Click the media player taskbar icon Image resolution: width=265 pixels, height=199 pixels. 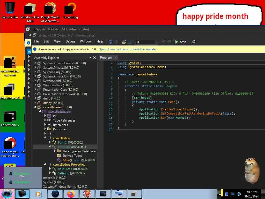(38, 194)
